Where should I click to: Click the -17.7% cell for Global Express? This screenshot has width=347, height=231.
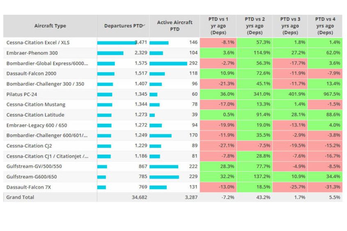tap(290, 63)
